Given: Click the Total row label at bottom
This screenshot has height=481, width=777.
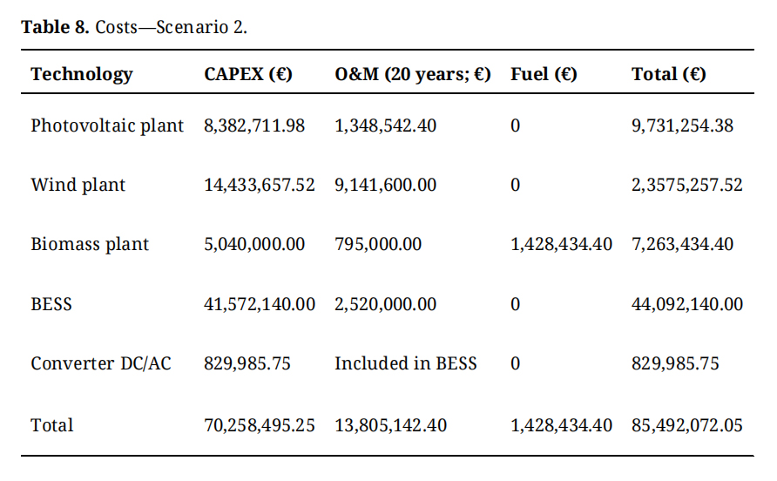Looking at the screenshot, I should pos(52,425).
